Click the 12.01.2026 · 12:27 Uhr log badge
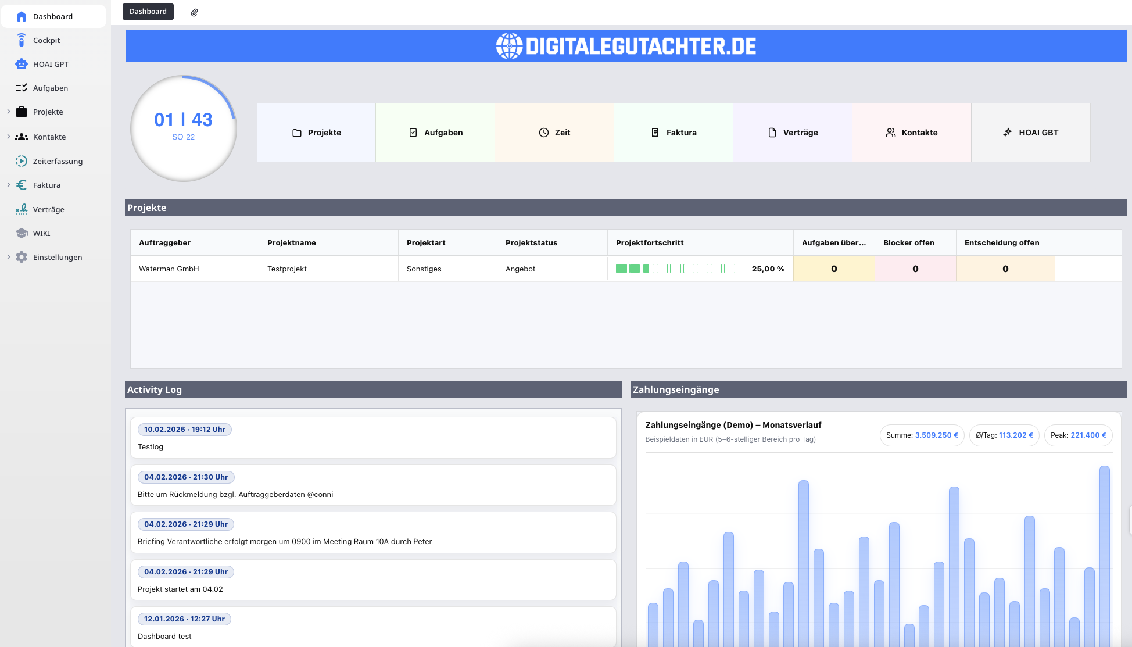1132x647 pixels. pyautogui.click(x=184, y=619)
